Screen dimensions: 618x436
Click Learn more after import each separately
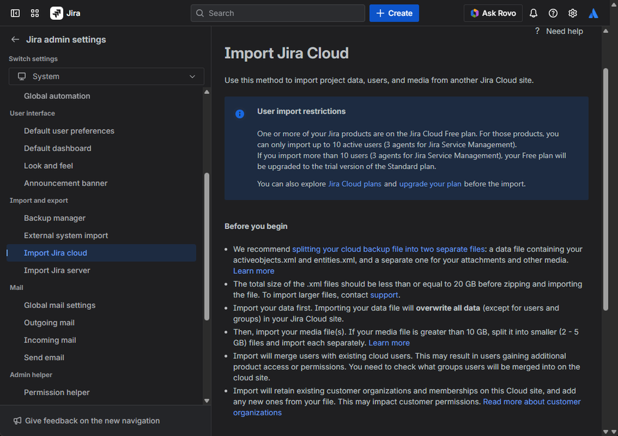click(389, 343)
